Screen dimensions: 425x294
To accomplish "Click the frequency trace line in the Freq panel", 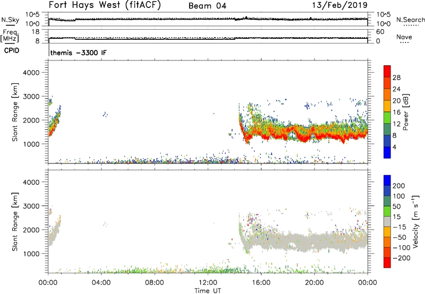I will click(208, 39).
